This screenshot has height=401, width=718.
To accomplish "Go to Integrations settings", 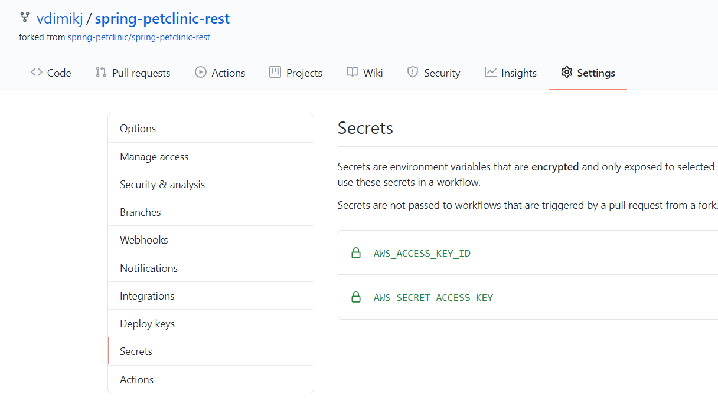I will [211, 296].
